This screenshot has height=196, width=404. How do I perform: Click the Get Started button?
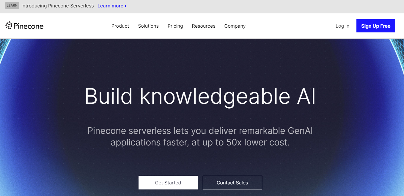168,183
